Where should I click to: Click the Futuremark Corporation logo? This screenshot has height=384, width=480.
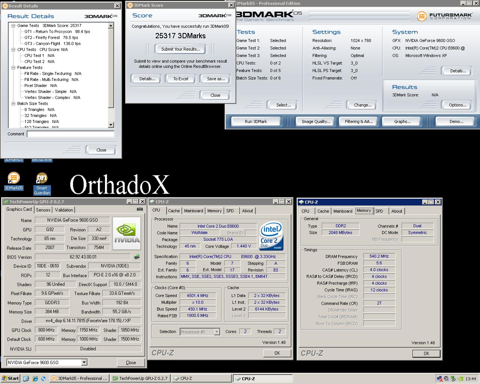(x=444, y=16)
